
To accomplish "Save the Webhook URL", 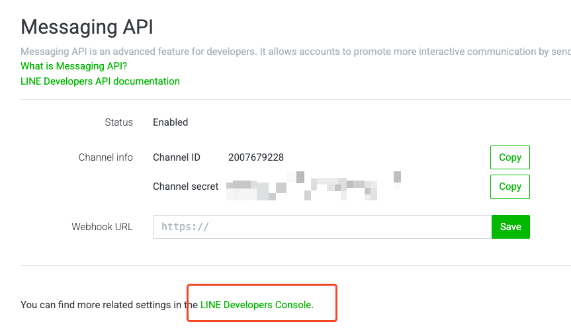I will (511, 227).
